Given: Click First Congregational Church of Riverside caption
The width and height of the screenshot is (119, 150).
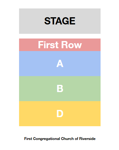Looking at the screenshot, I should point(60,139).
